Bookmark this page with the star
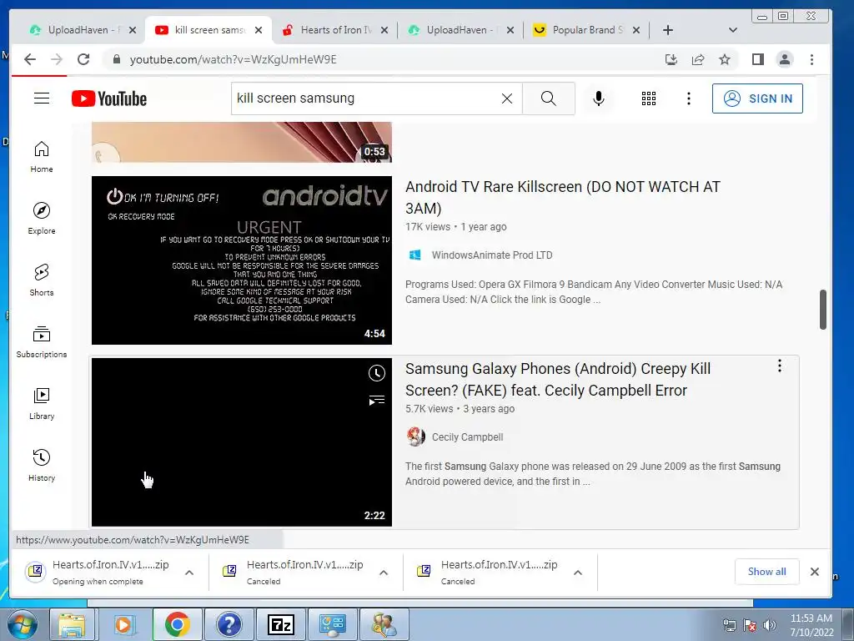The height and width of the screenshot is (641, 854). coord(725,59)
